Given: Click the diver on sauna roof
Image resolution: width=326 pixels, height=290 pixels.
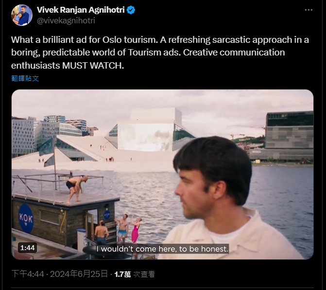Looking at the screenshot, I should tap(76, 189).
